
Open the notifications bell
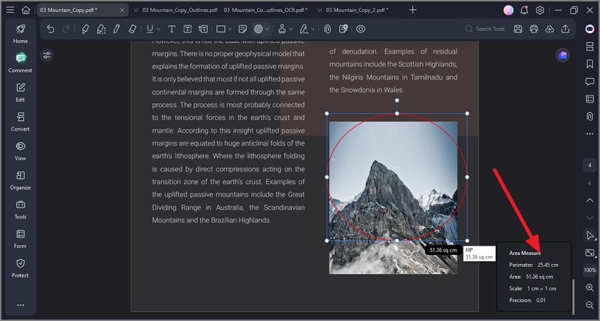click(524, 11)
